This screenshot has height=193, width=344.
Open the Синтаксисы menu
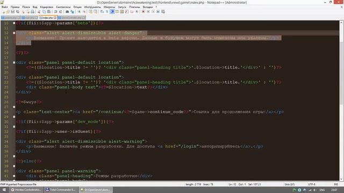tap(63, 7)
